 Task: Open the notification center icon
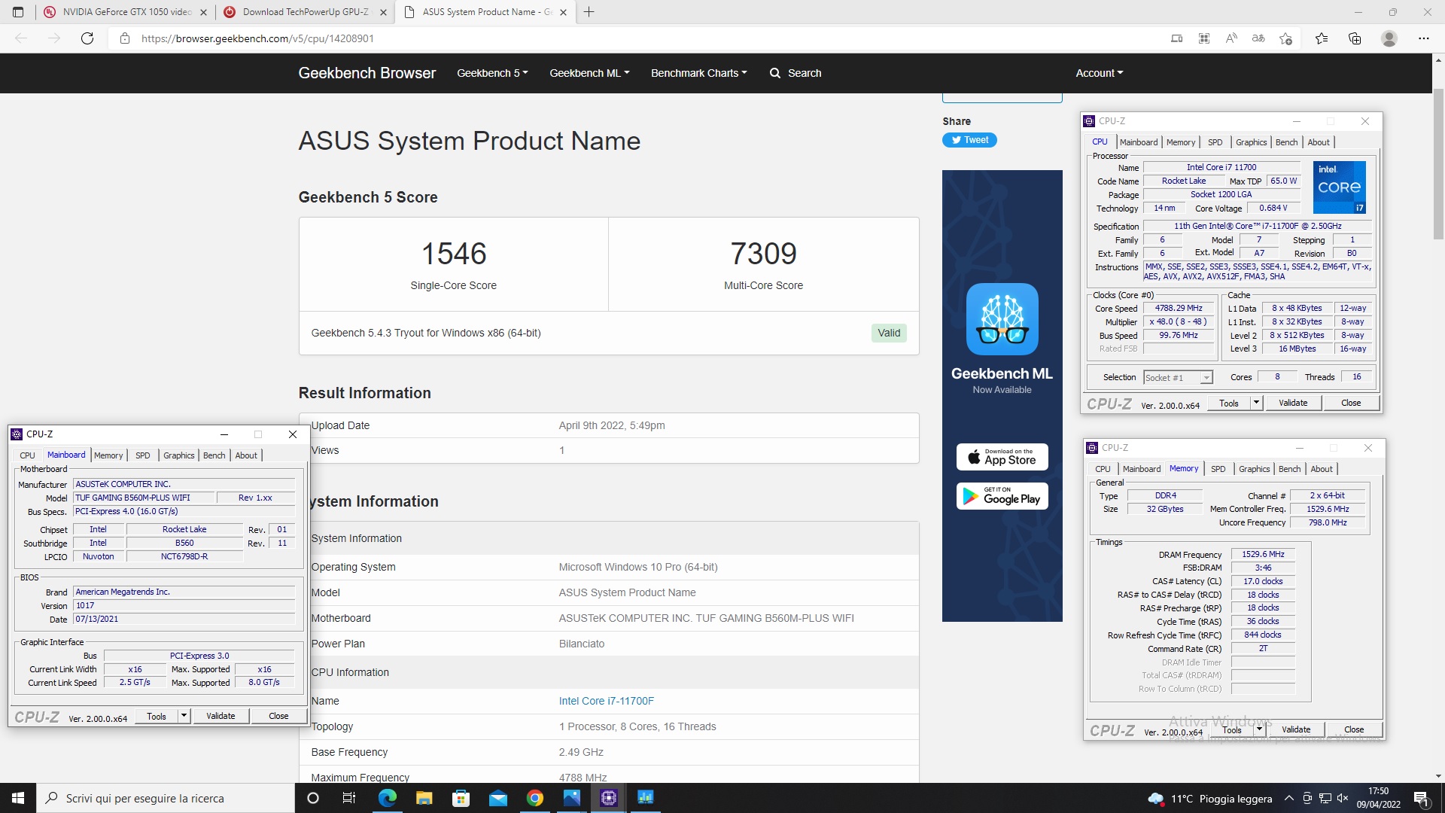[1422, 799]
